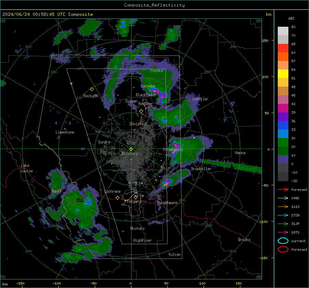
Task: Click the yellow diamond marker near RockyMH
Action: click(92, 89)
